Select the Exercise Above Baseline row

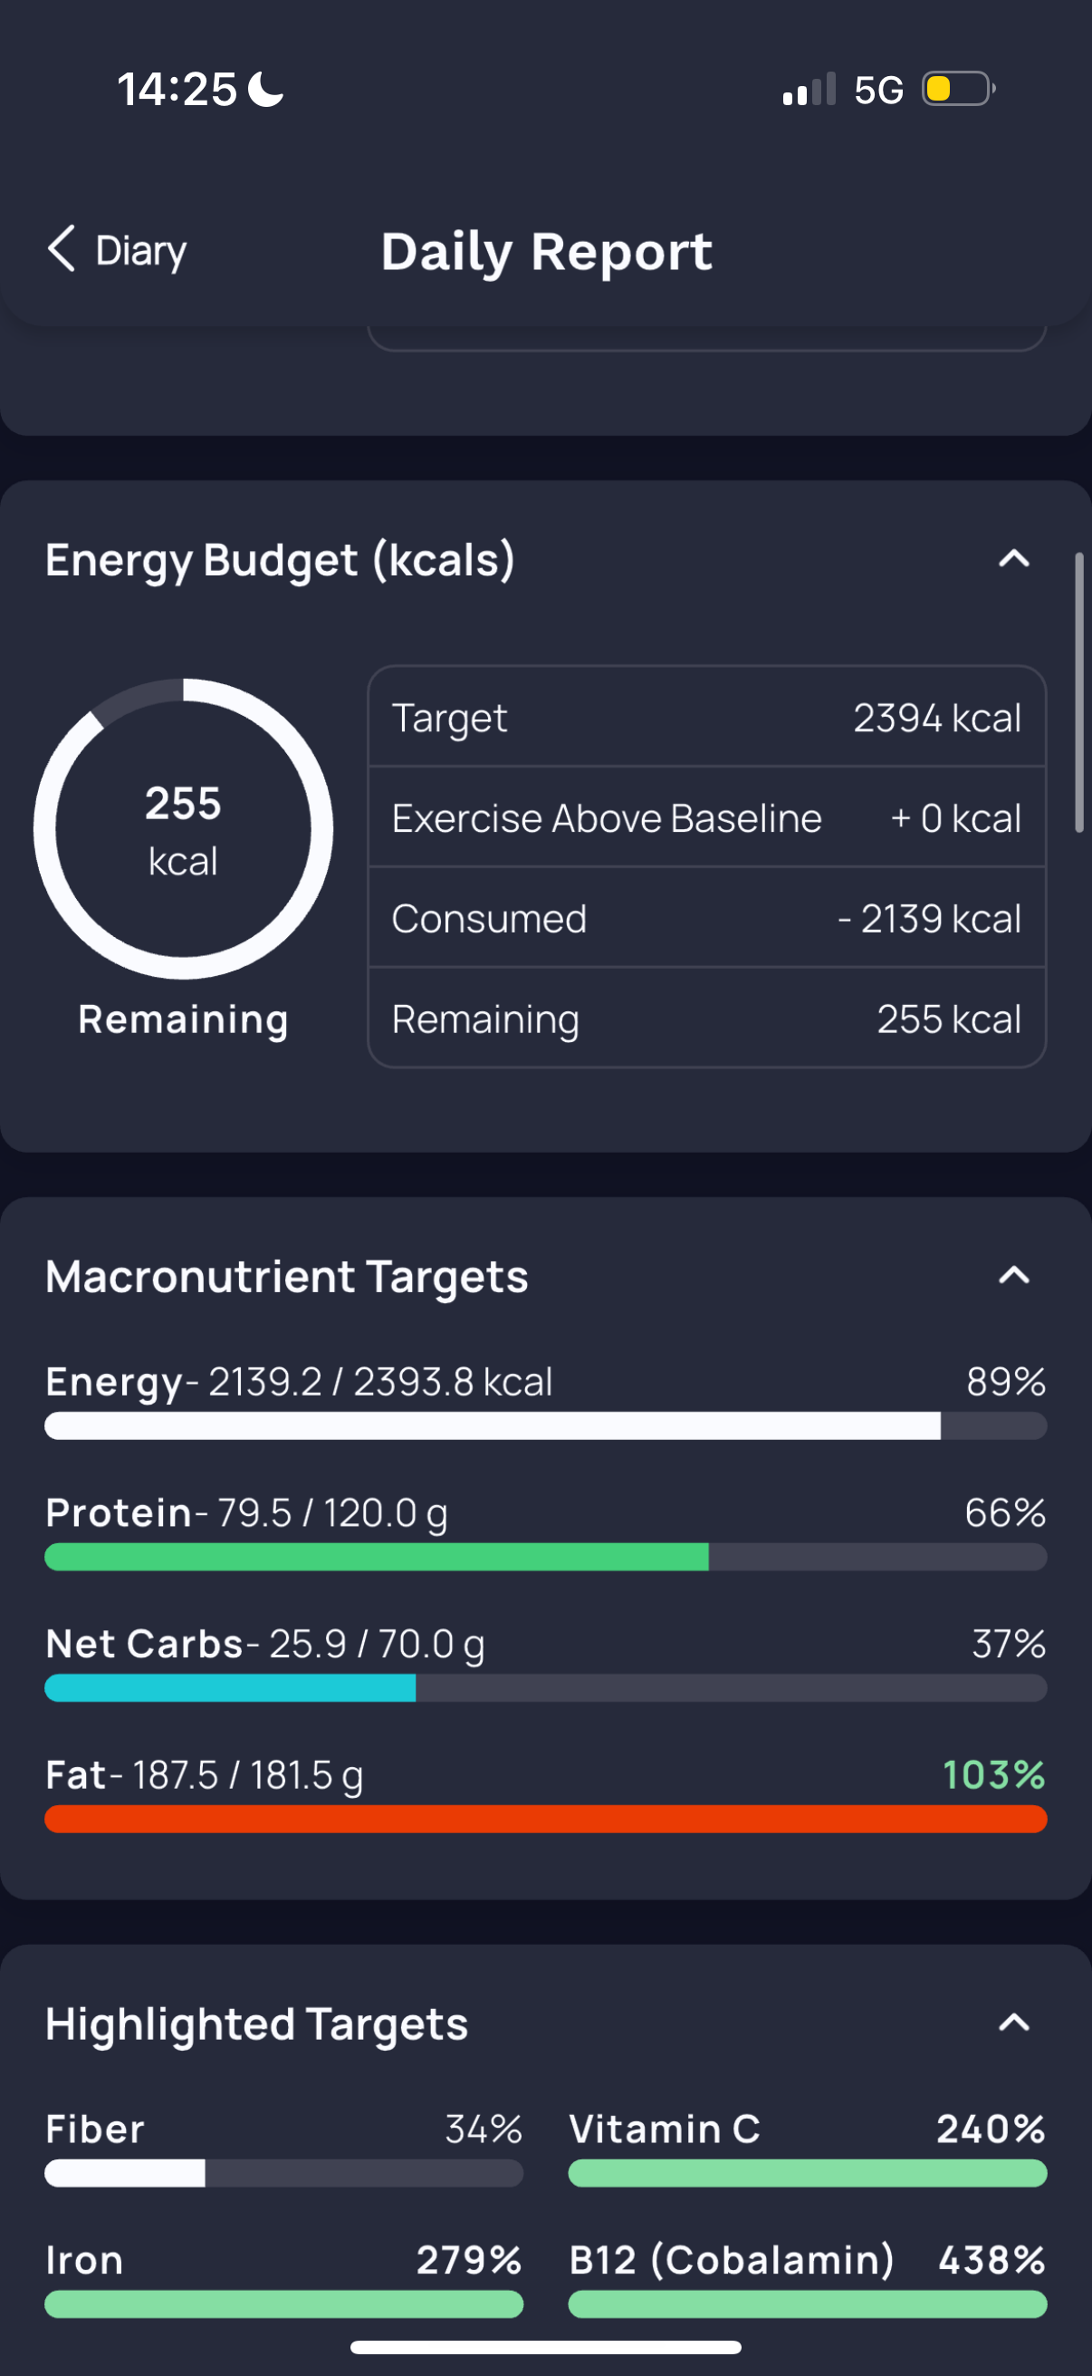point(706,818)
